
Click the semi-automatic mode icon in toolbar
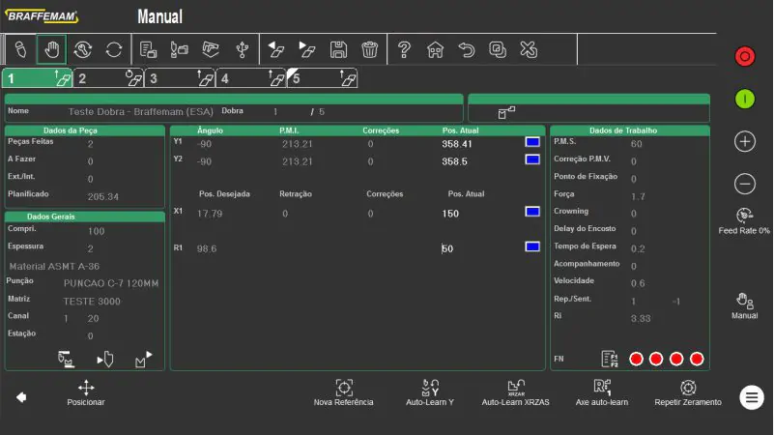(83, 49)
